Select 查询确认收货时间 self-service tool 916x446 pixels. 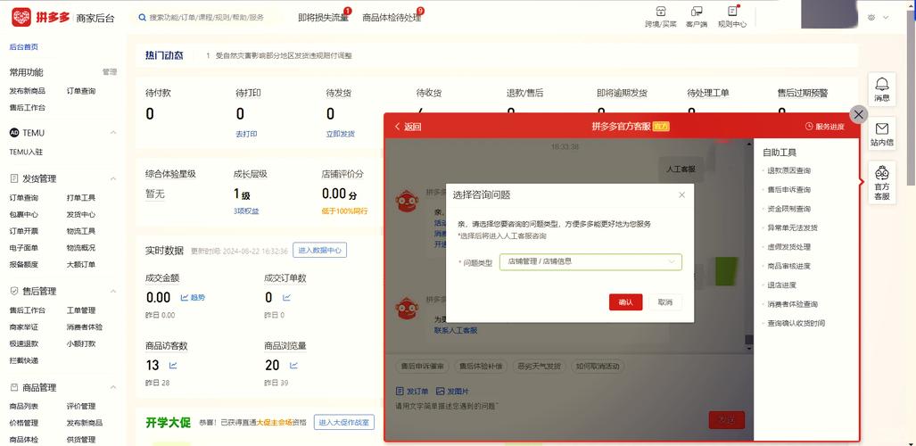[796, 323]
